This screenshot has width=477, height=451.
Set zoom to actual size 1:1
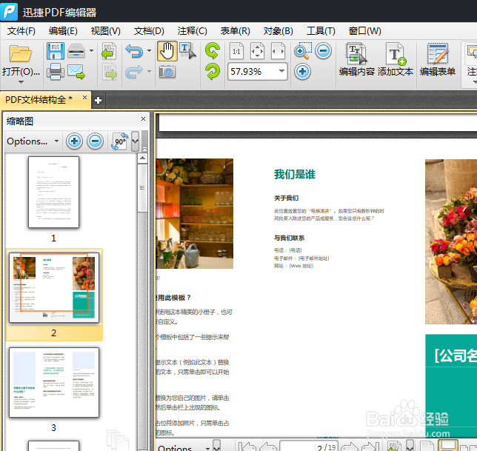[x=237, y=51]
